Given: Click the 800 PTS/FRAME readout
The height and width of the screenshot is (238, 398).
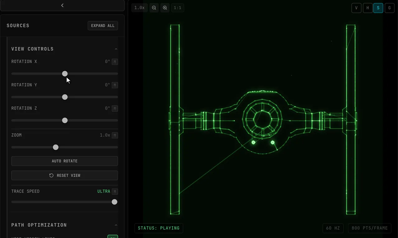Looking at the screenshot, I should tap(369, 228).
